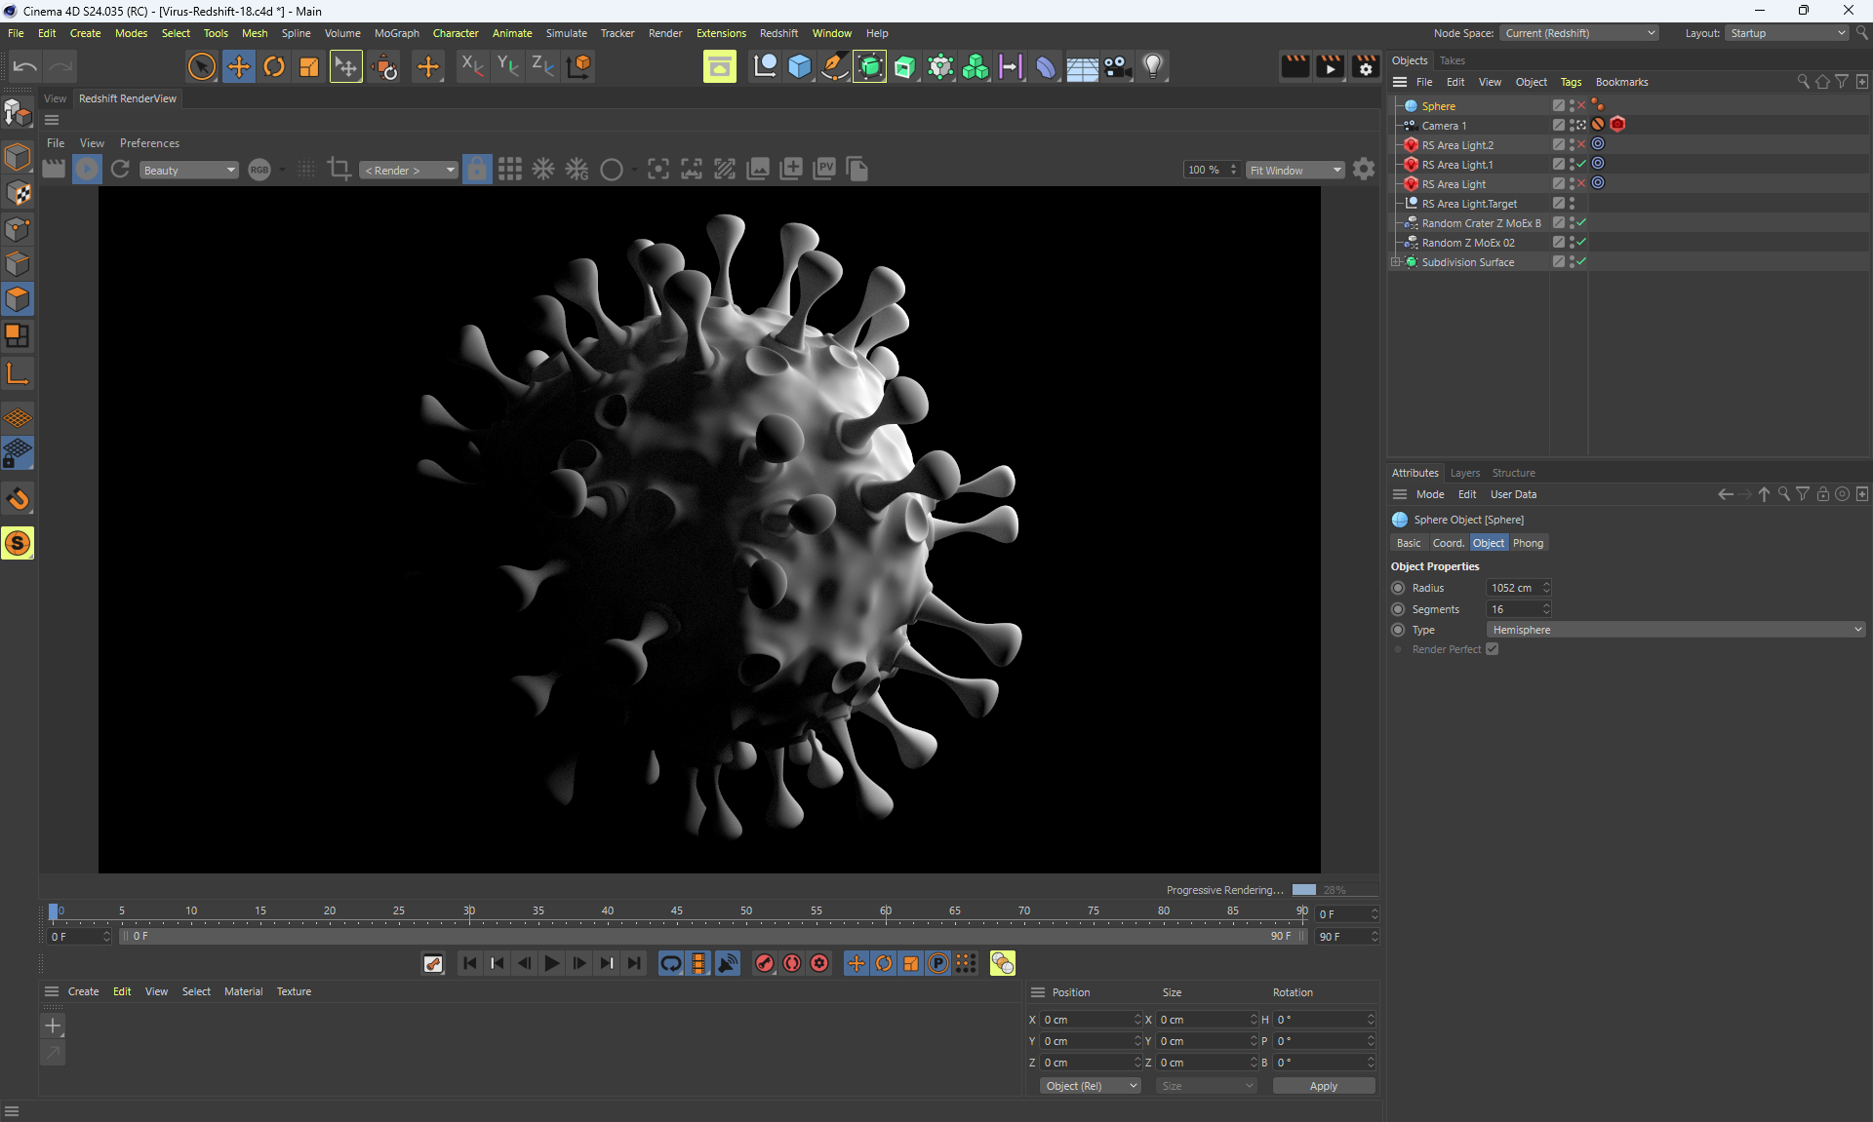Toggle the RenderView lock icon
Image resolution: width=1873 pixels, height=1122 pixels.
[x=476, y=170]
